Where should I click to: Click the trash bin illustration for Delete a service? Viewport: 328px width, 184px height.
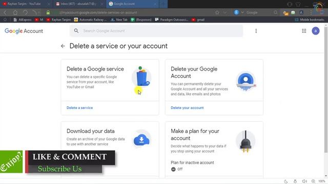point(141,77)
